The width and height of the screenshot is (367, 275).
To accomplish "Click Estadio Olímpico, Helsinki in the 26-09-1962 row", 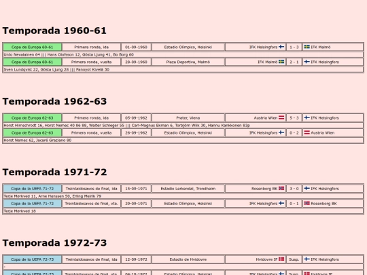I will [188, 133].
